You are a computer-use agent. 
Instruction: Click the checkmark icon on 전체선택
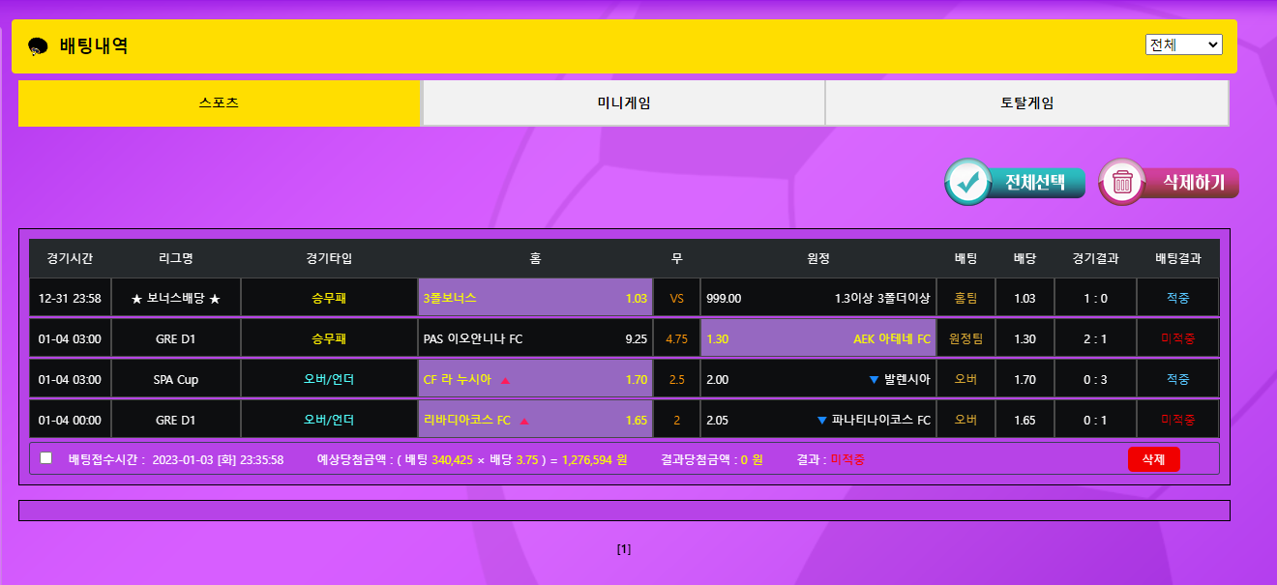967,182
